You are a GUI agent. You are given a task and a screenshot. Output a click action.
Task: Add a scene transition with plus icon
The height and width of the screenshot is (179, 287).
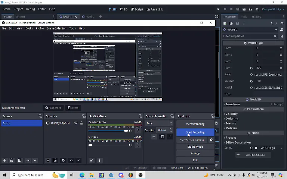click(154, 137)
